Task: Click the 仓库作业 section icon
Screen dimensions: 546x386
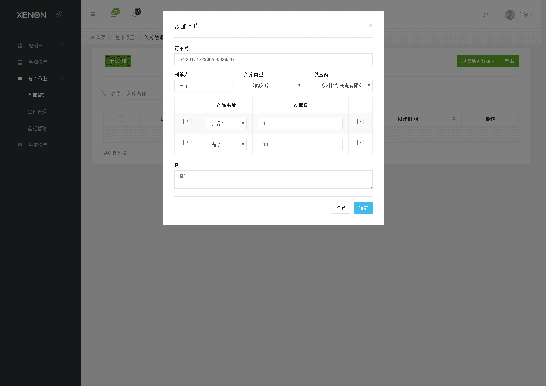Action: [x=20, y=78]
